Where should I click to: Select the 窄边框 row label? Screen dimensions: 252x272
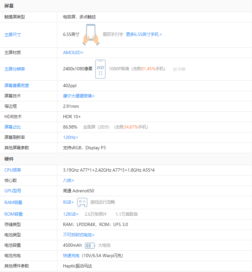pos(10,106)
